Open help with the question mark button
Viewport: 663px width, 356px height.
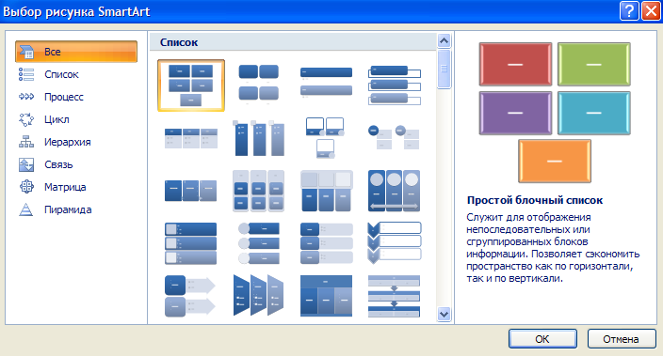point(629,11)
